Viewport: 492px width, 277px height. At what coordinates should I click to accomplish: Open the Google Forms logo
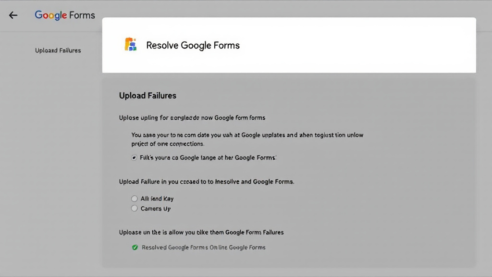[65, 15]
